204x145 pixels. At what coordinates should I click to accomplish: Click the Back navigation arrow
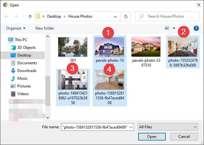click(x=7, y=16)
